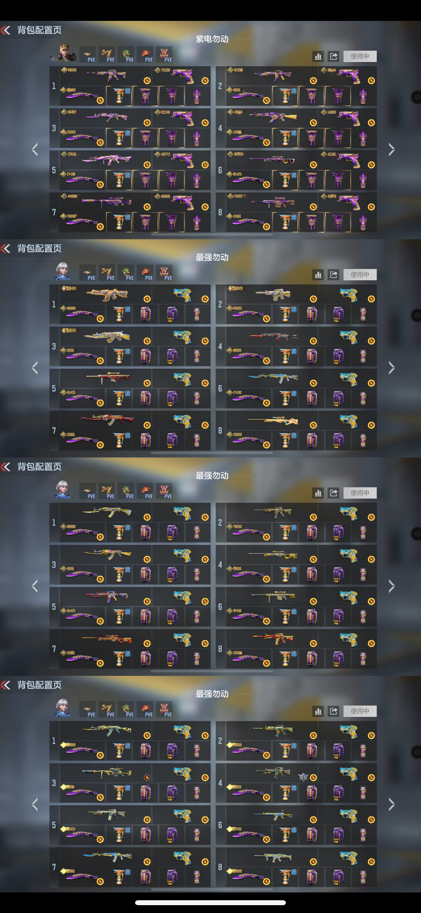421x913 pixels.
Task: Pick purple AK-style rifle labeled 96487
Action: click(106, 118)
